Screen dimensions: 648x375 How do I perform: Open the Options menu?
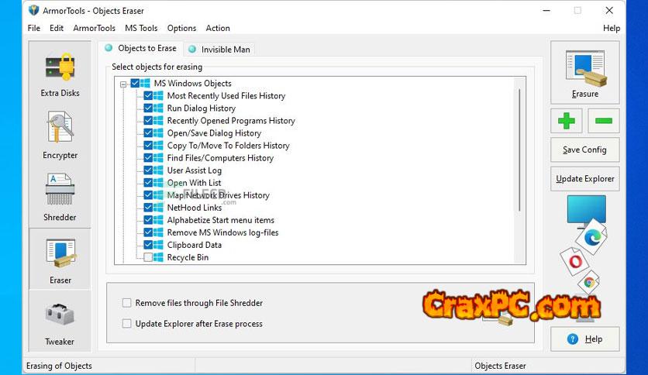pos(181,28)
